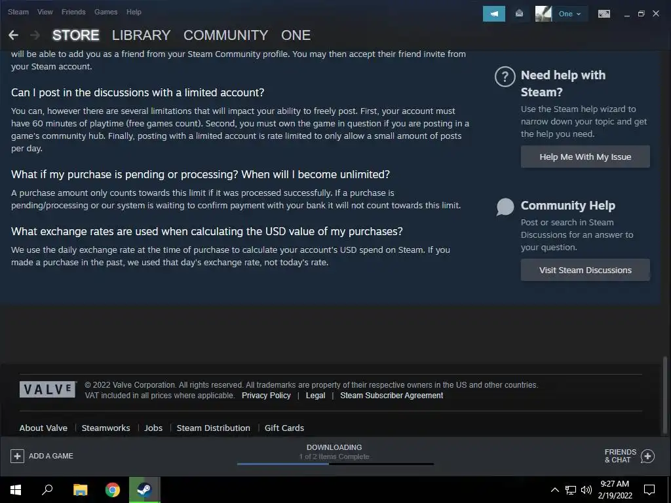Image resolution: width=671 pixels, height=503 pixels.
Task: Open the announcements megaphone icon
Action: [494, 14]
